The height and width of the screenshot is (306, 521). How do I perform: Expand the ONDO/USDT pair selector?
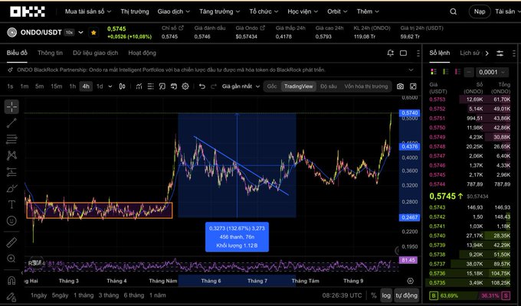pos(80,33)
